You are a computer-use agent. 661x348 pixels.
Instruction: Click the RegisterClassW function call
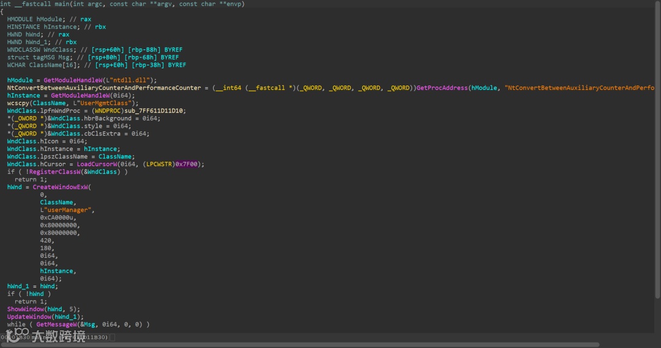pos(55,172)
